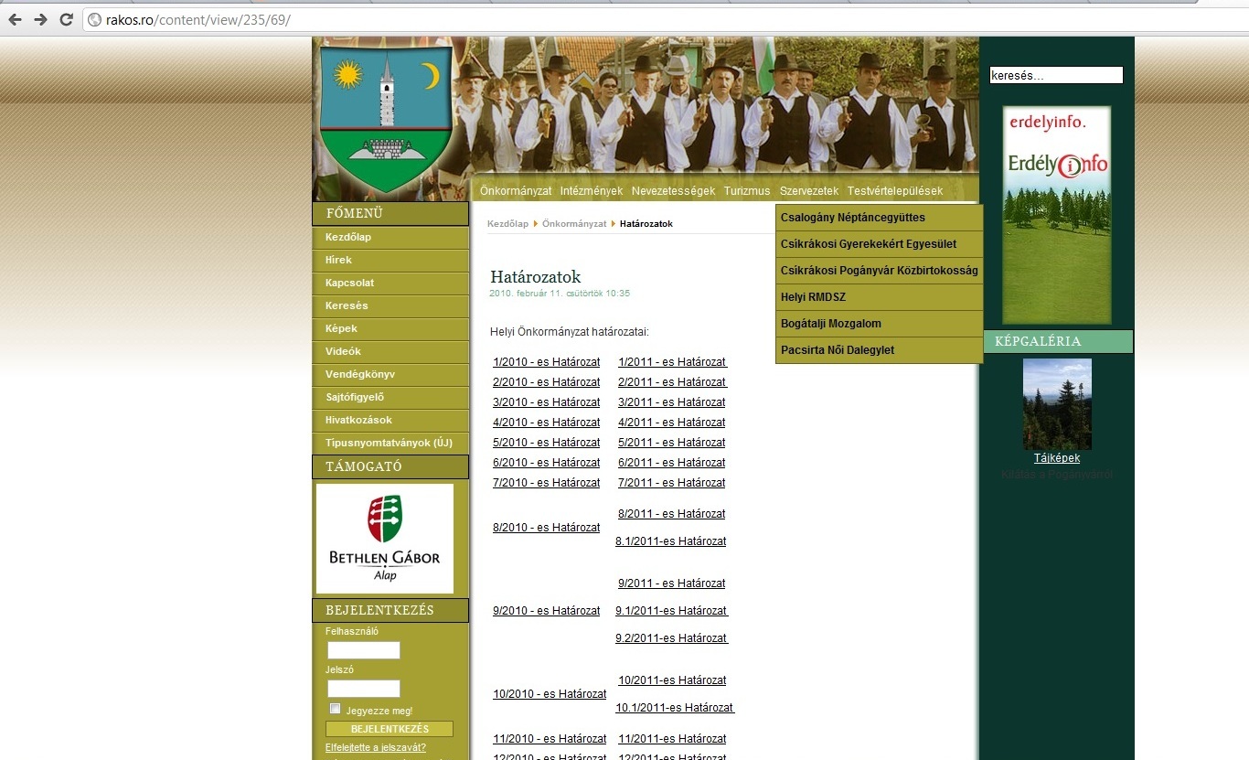
Task: Select Bogátalji Mozgalom submenu entry
Action: (x=879, y=324)
